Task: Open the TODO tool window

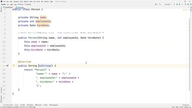Action: pyautogui.click(x=23, y=105)
